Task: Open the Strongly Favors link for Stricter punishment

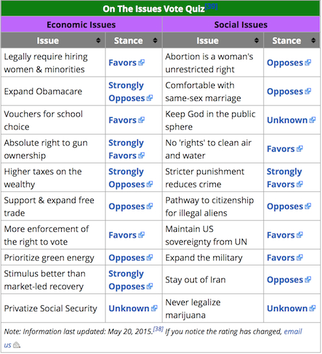Action: point(285,178)
